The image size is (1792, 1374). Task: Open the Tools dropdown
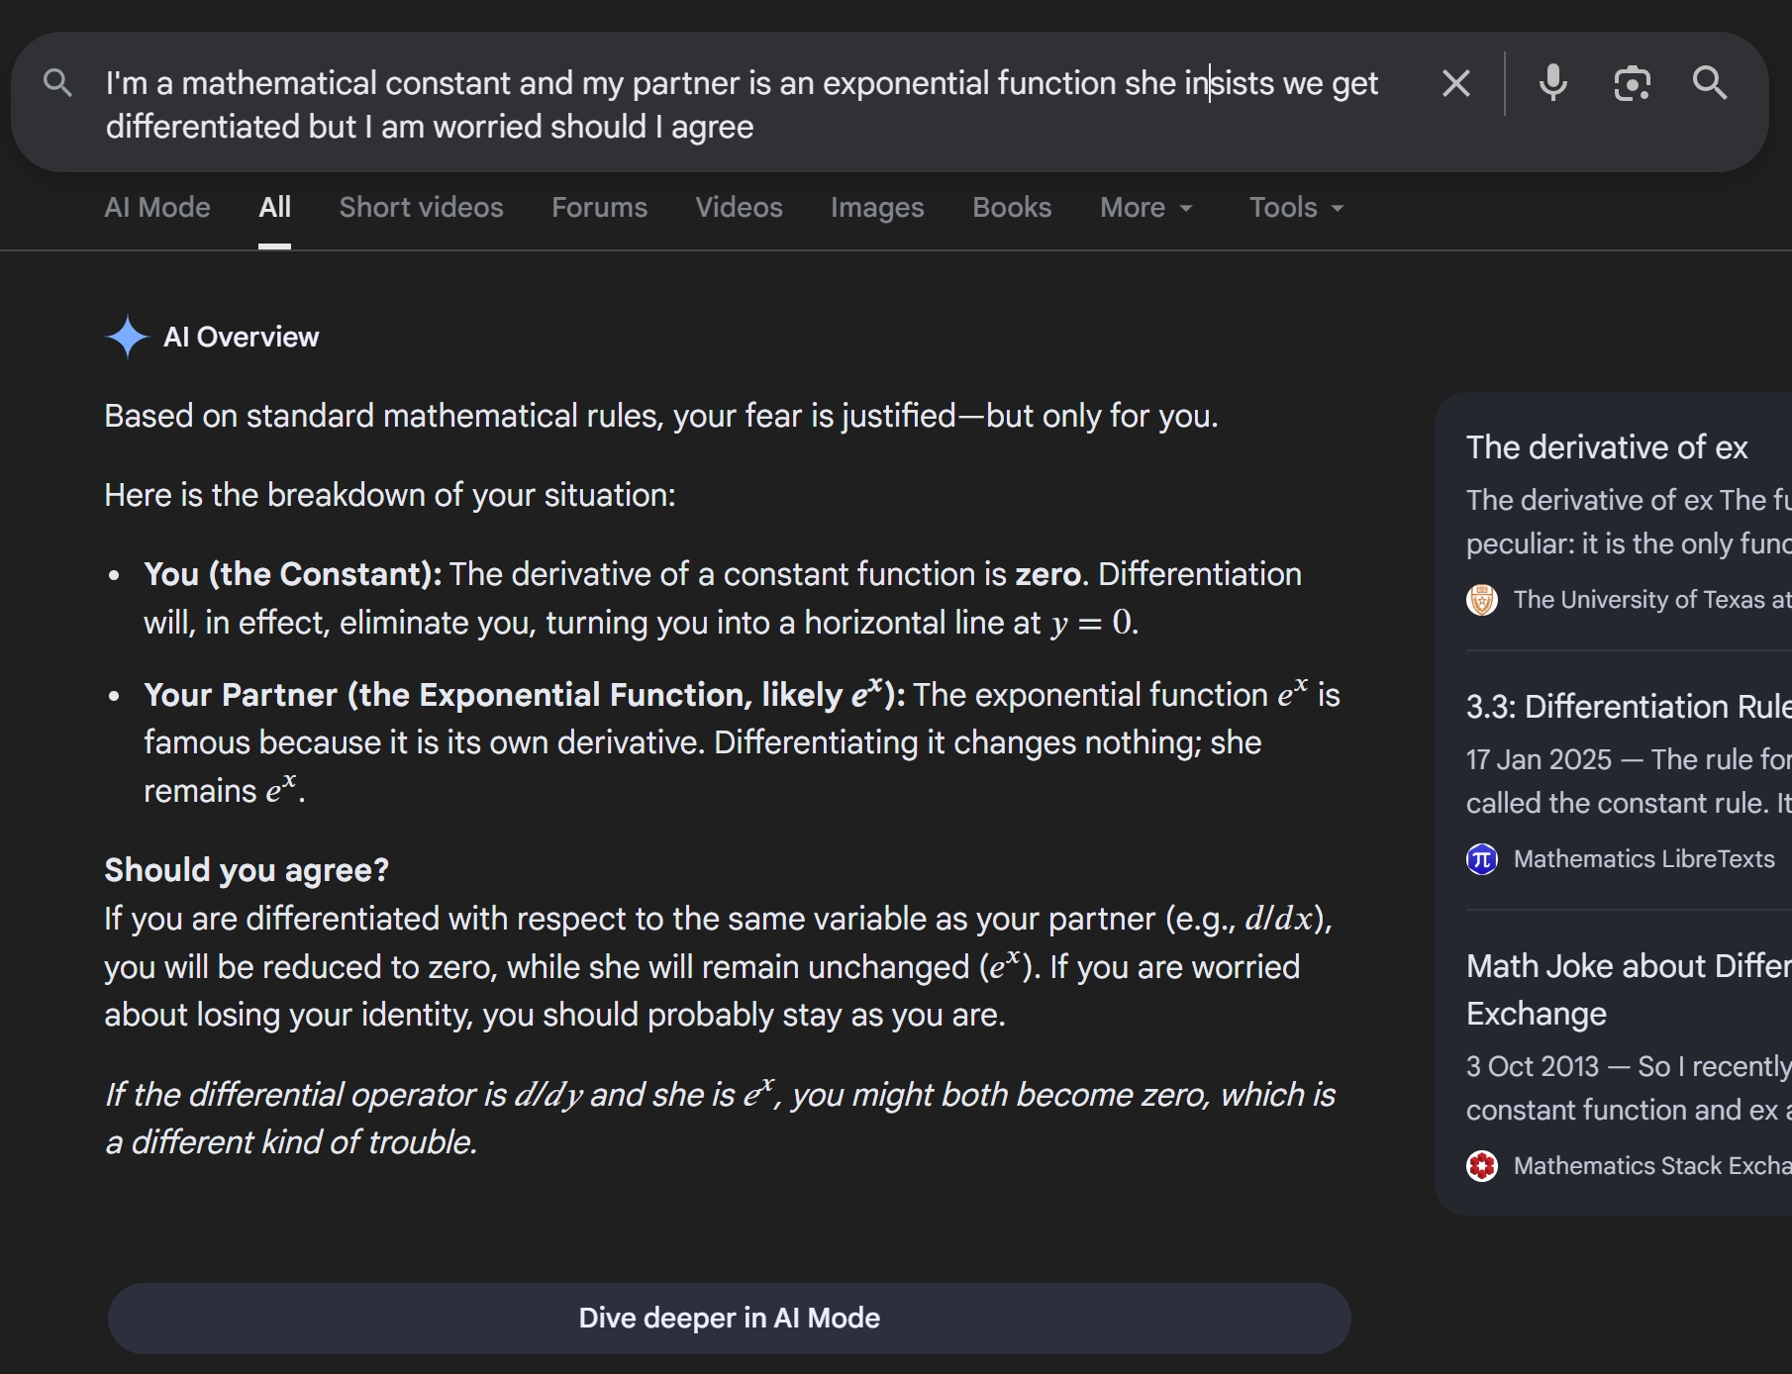[1296, 208]
